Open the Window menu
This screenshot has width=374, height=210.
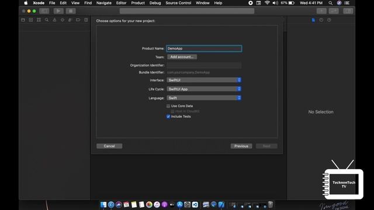(x=203, y=3)
